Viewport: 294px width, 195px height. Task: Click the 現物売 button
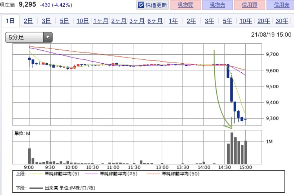coord(217,5)
